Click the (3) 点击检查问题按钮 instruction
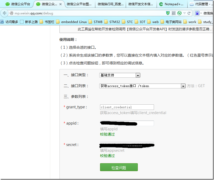 point(102,63)
